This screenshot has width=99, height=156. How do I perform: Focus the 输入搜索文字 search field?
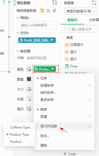[x=81, y=29]
